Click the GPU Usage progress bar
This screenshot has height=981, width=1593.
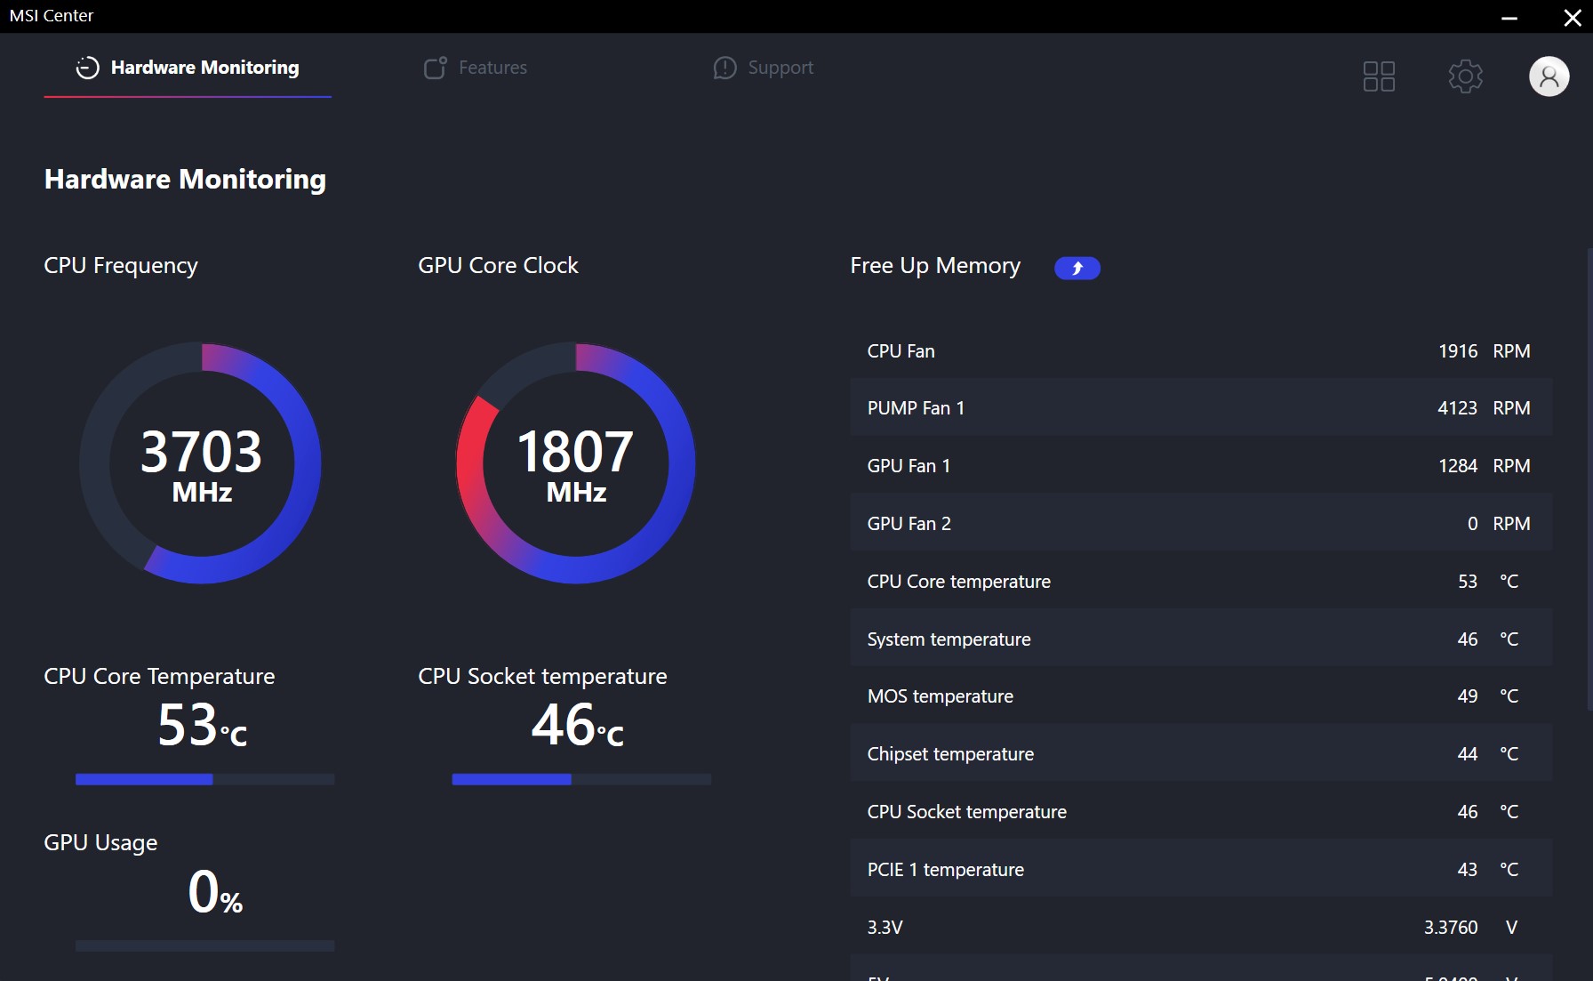pos(204,945)
